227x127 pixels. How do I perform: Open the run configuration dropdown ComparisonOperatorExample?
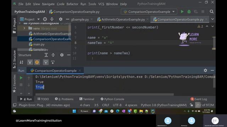point(149,12)
